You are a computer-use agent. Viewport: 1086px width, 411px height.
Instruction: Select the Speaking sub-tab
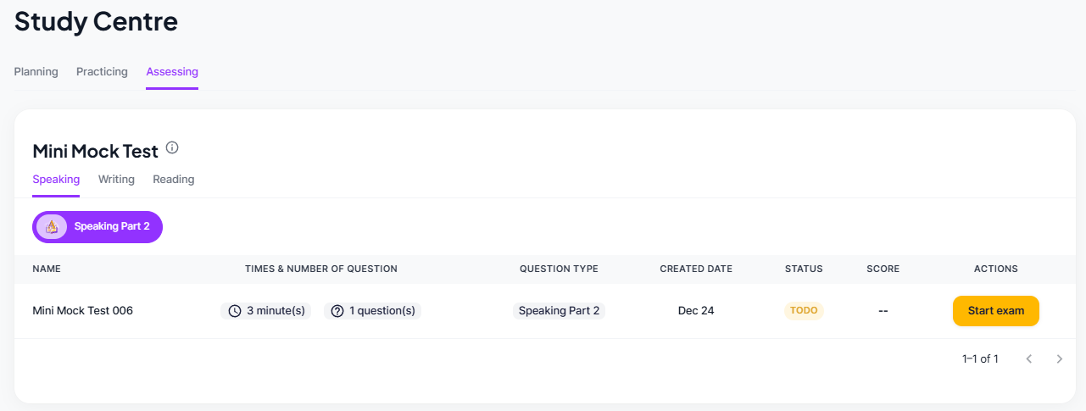[x=56, y=180]
